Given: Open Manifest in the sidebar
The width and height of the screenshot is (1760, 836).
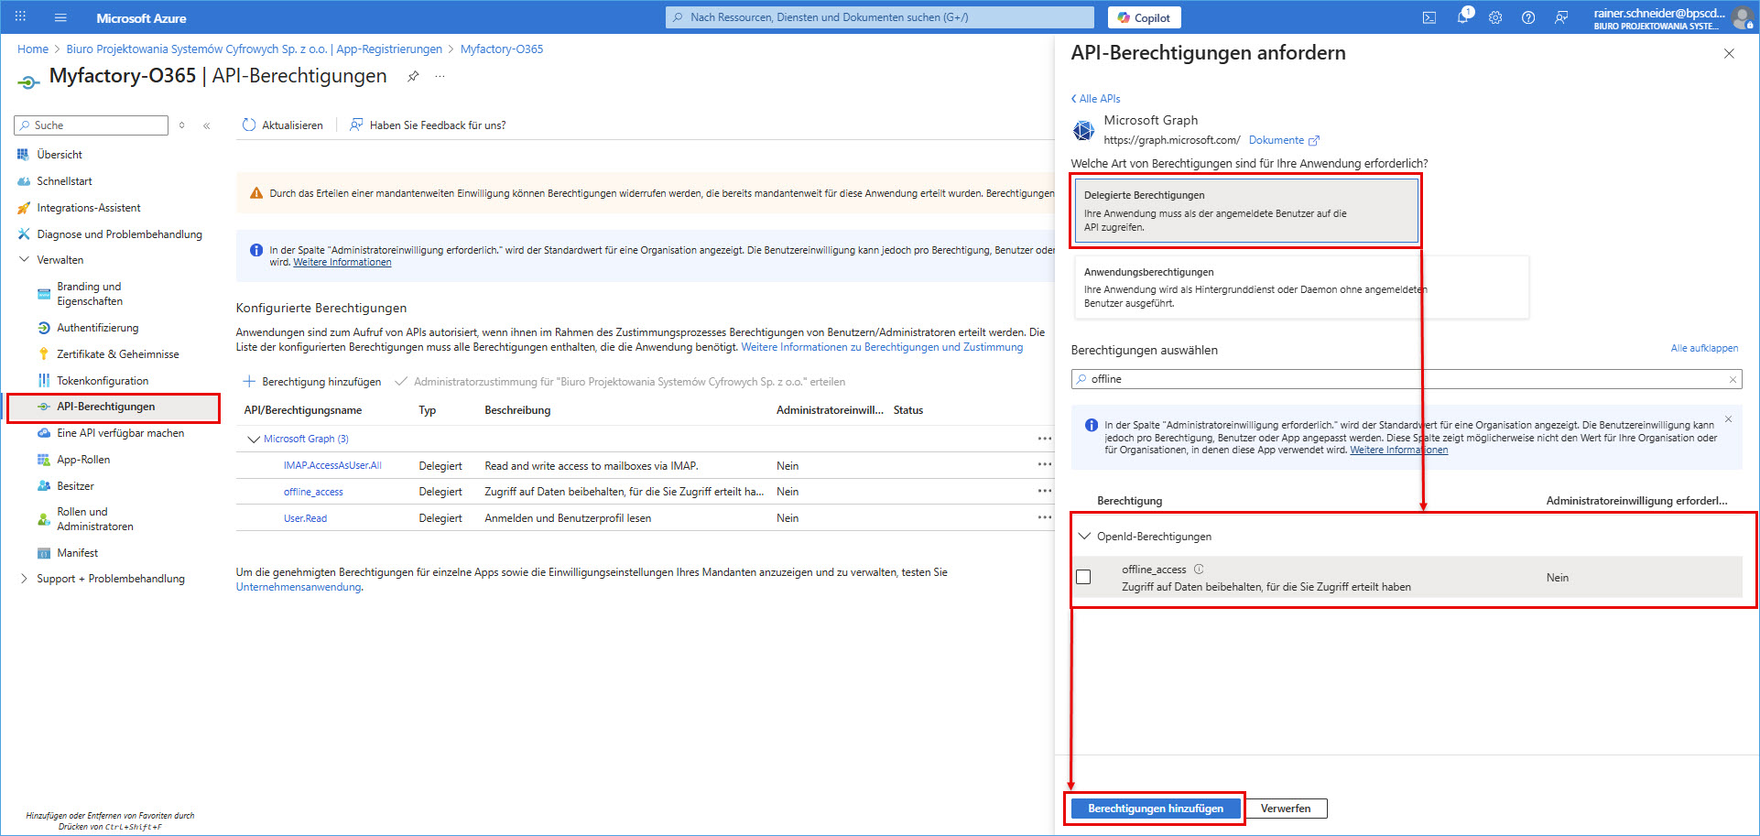Looking at the screenshot, I should tap(77, 553).
